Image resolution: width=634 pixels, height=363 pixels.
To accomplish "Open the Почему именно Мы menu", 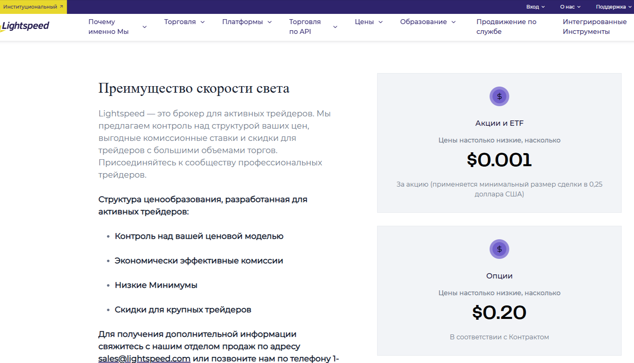I will tap(108, 27).
